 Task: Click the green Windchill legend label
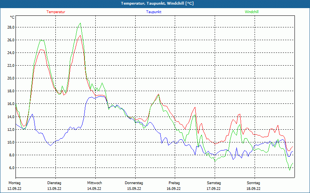click(251, 12)
